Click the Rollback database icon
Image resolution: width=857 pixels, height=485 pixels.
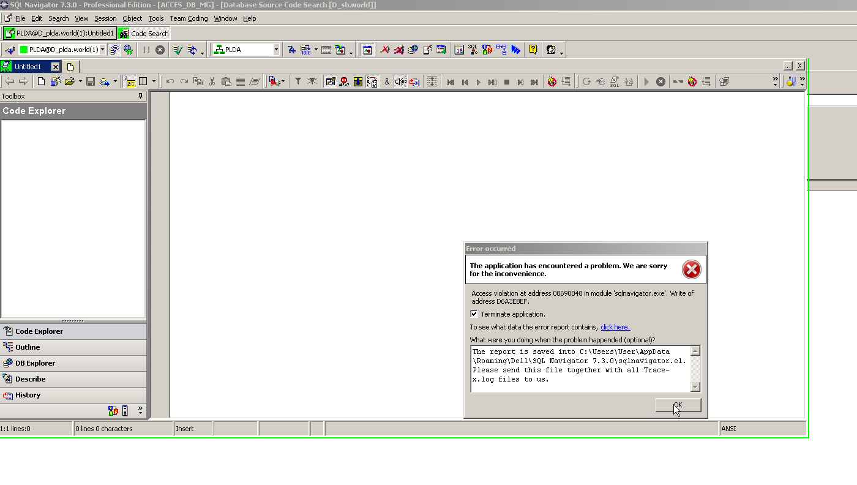point(192,50)
